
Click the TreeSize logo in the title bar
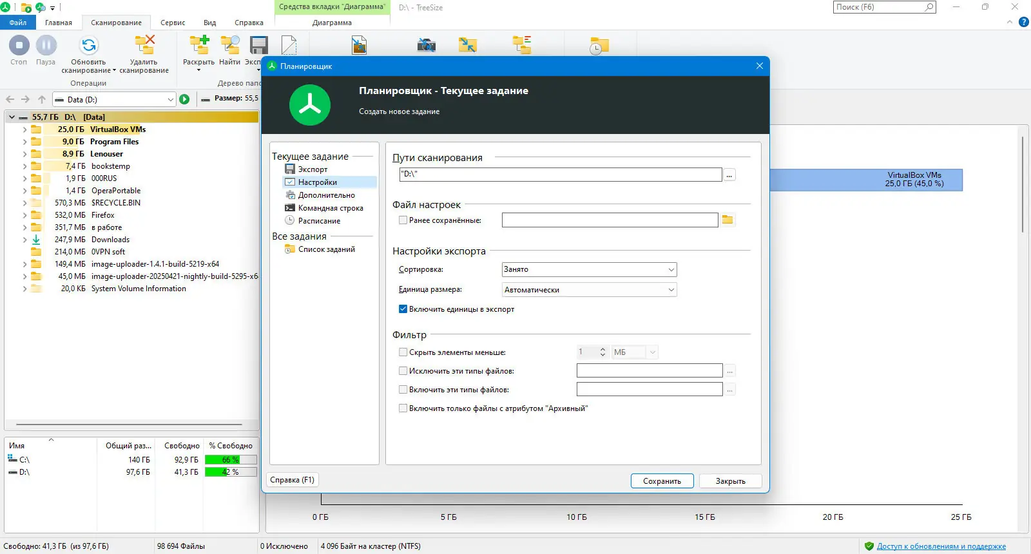tap(5, 7)
